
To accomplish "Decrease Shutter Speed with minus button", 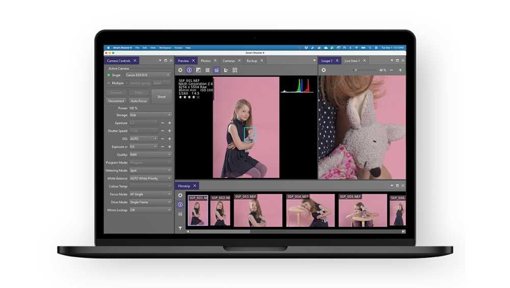I will click(162, 131).
